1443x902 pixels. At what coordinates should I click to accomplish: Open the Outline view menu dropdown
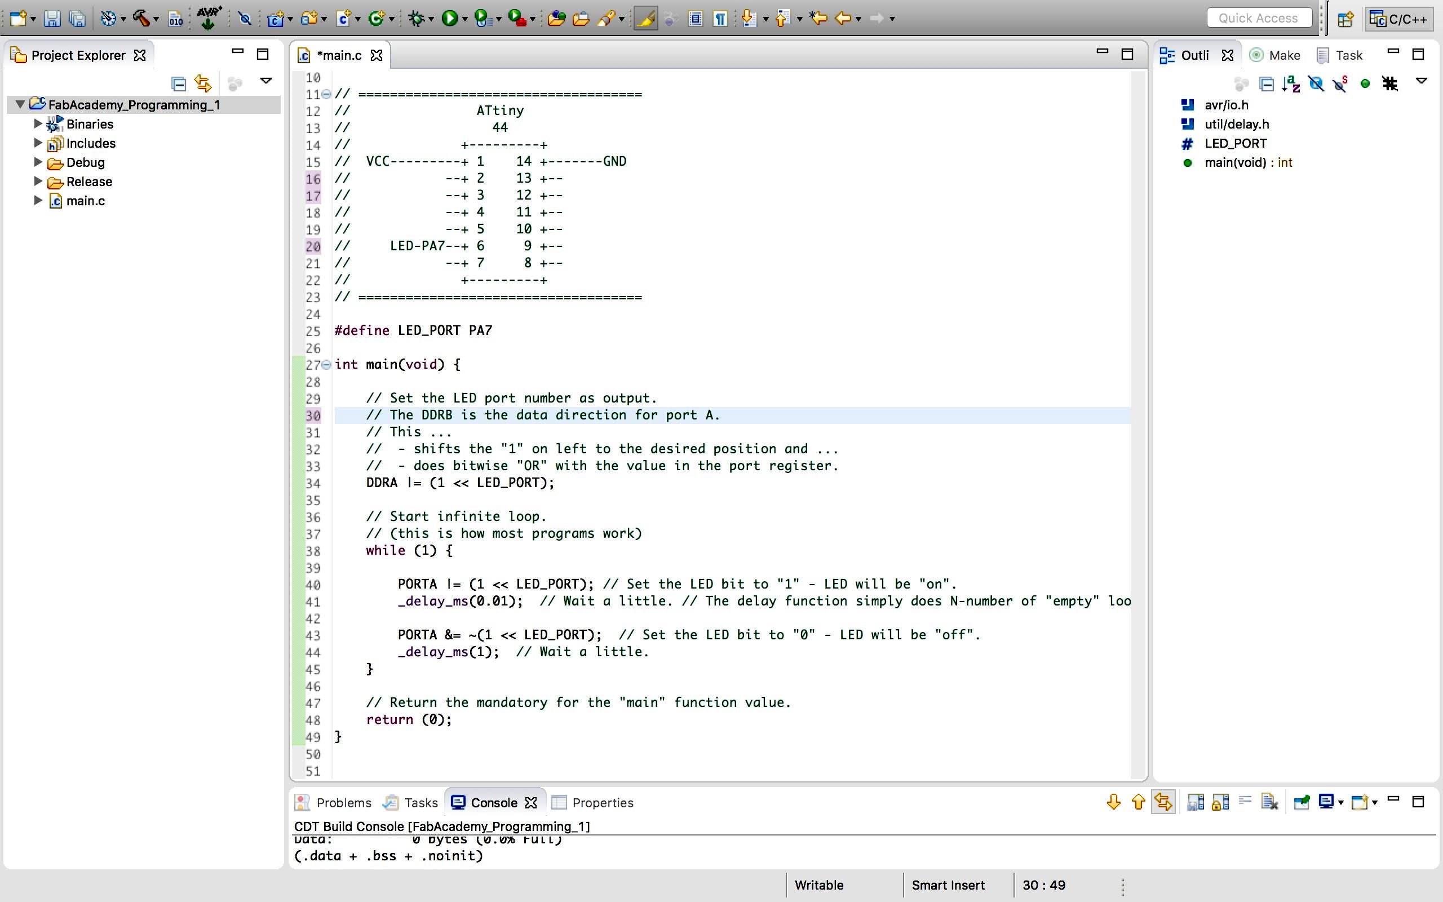[x=1422, y=81]
